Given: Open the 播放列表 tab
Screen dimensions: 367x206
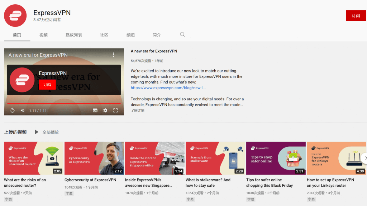Looking at the screenshot, I should click(74, 35).
